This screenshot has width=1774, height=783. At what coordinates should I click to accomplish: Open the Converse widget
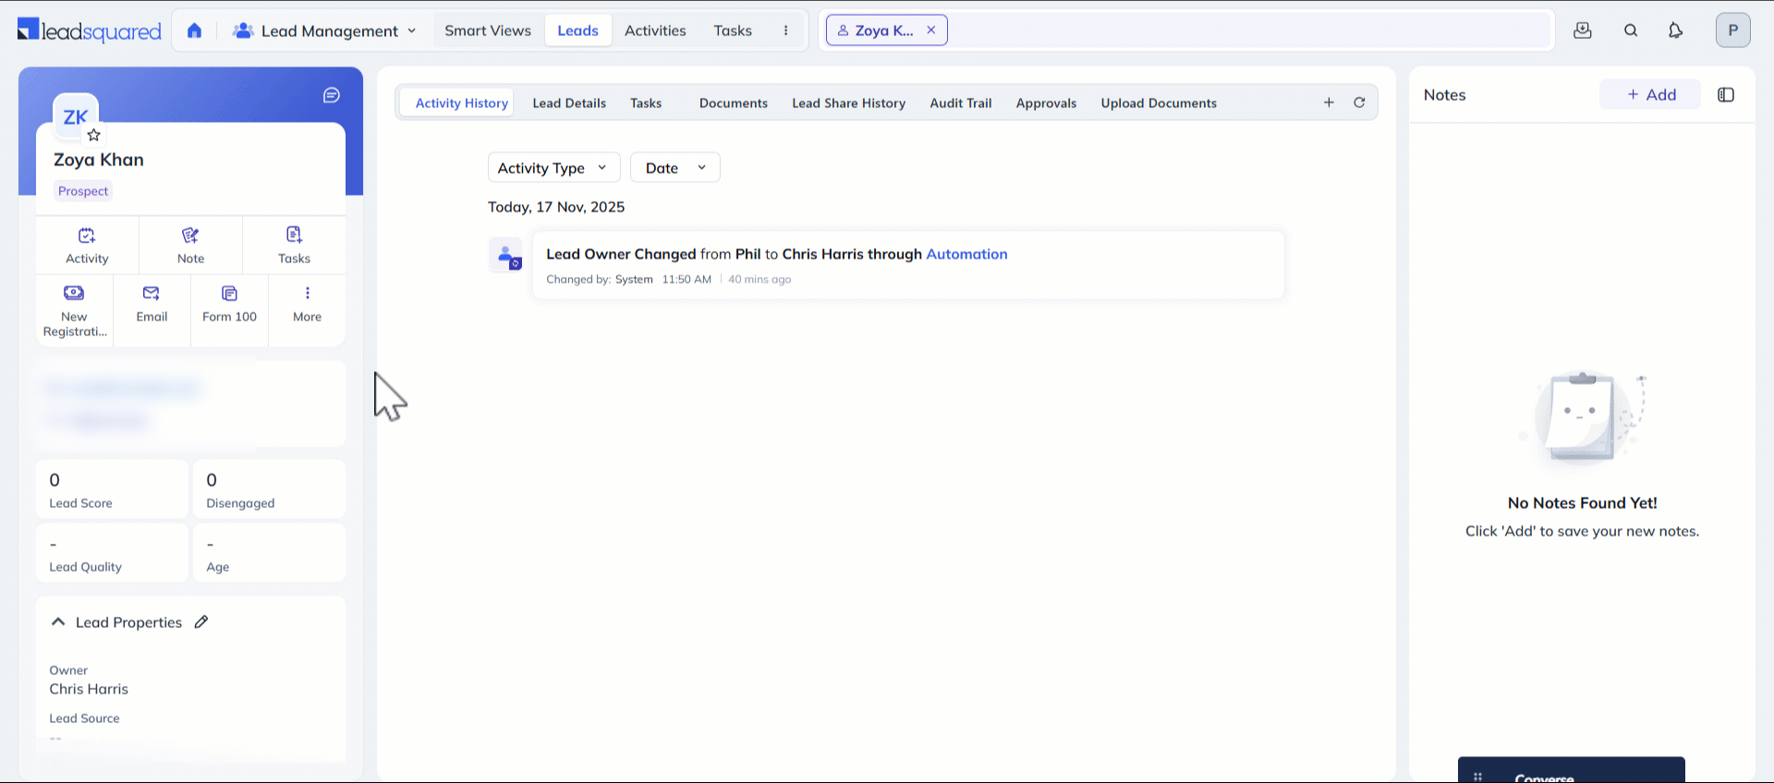click(x=1571, y=770)
